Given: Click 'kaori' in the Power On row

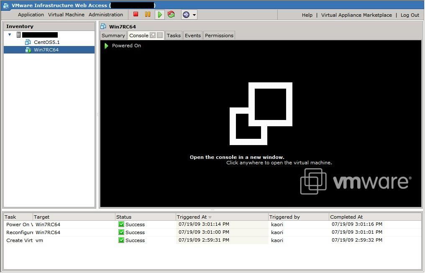Looking at the screenshot, I should (x=277, y=225).
